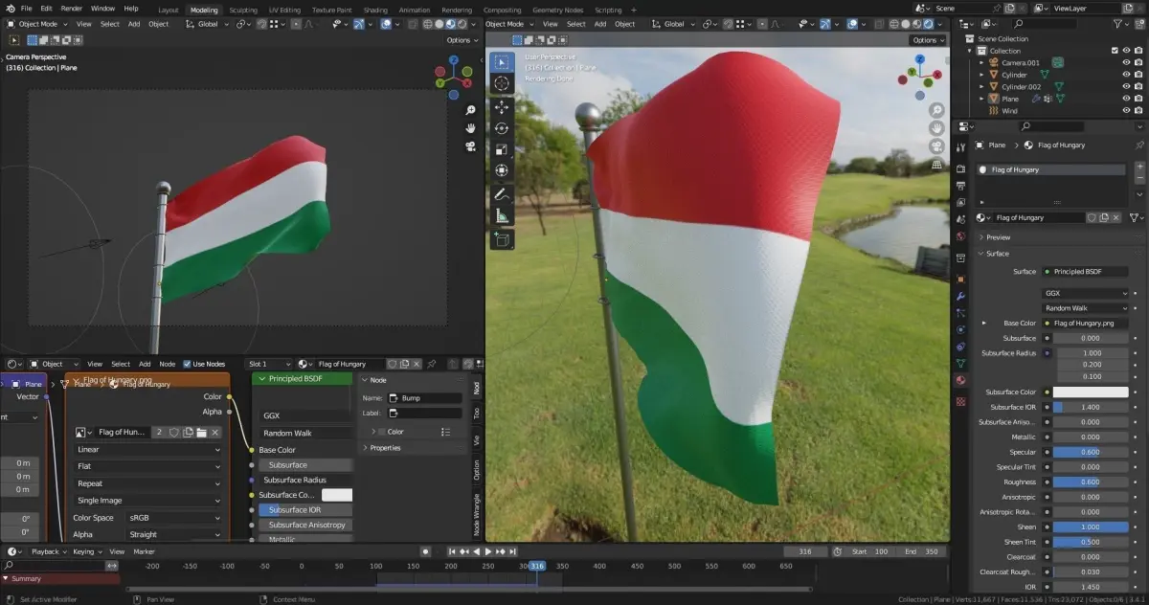Viewport: 1149px width, 605px height.
Task: Open the sRGB Color Space dropdown
Action: [x=174, y=518]
